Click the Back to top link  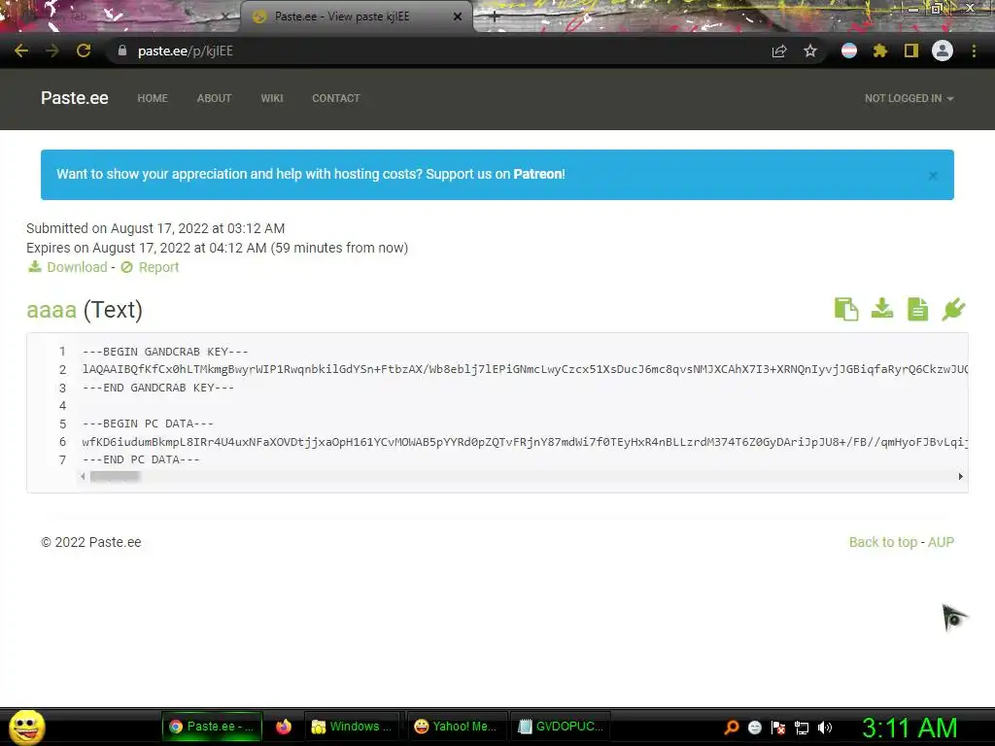882,542
